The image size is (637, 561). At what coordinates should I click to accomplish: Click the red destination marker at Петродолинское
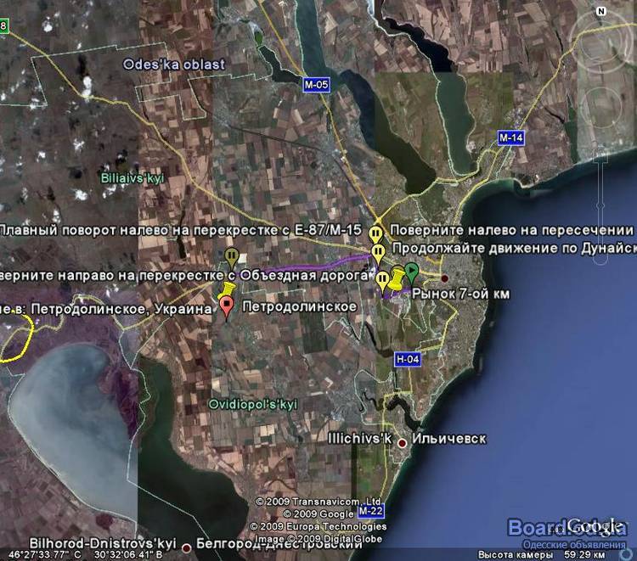(227, 306)
